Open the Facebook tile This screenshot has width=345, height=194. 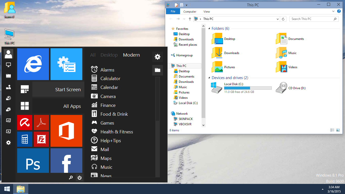pos(66,161)
